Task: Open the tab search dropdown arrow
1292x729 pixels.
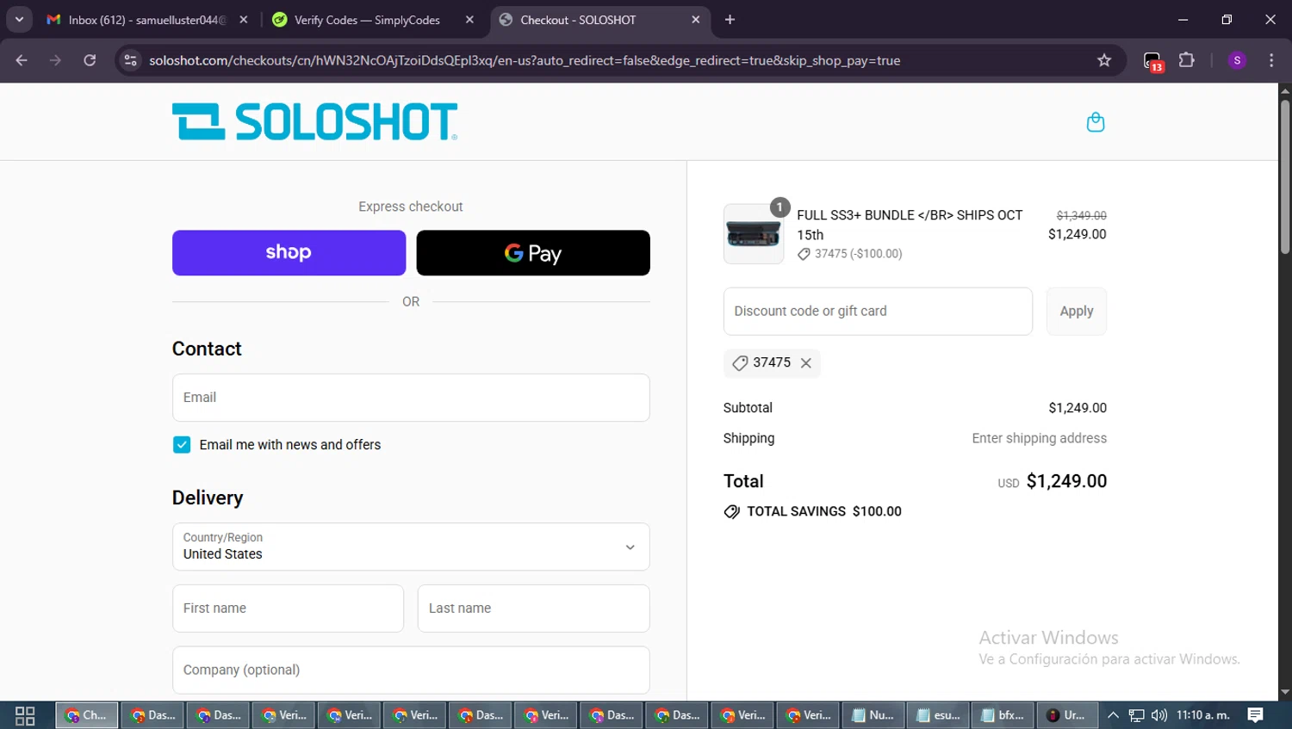Action: 19,19
